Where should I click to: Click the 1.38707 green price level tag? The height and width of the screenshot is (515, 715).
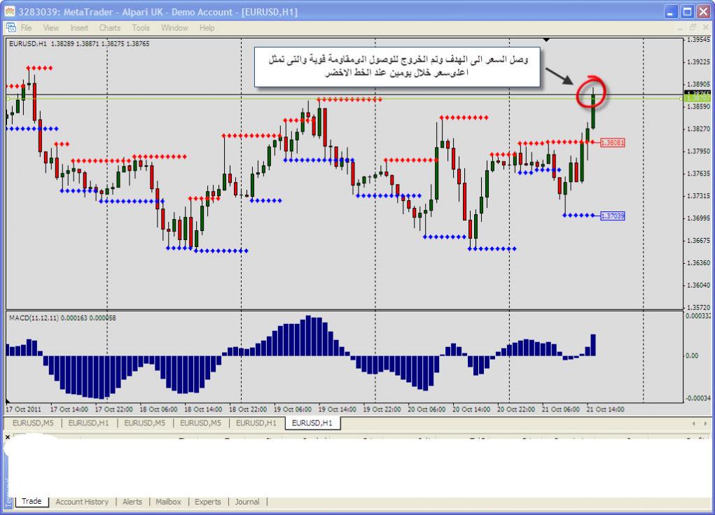[698, 97]
